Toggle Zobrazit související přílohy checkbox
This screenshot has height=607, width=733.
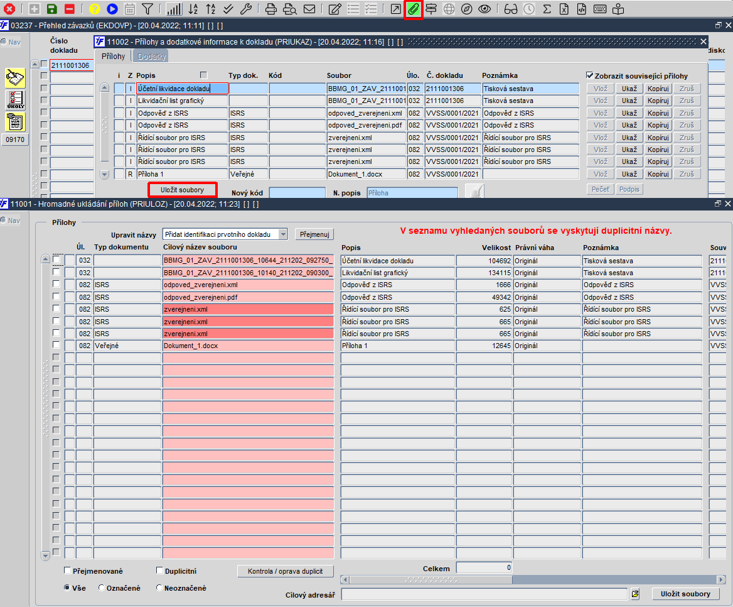click(589, 75)
